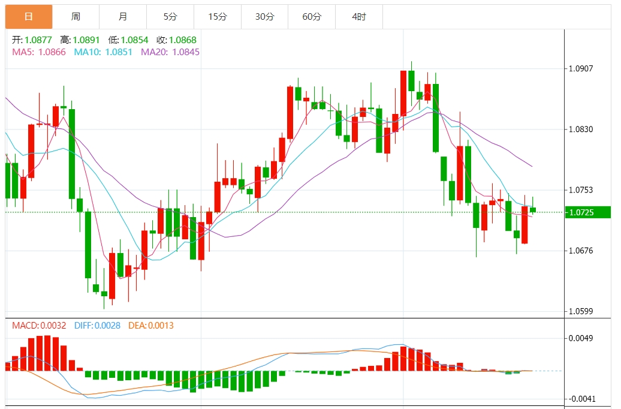This screenshot has width=621, height=409.
Task: Click the 1.0599 price axis label
Action: point(581,311)
